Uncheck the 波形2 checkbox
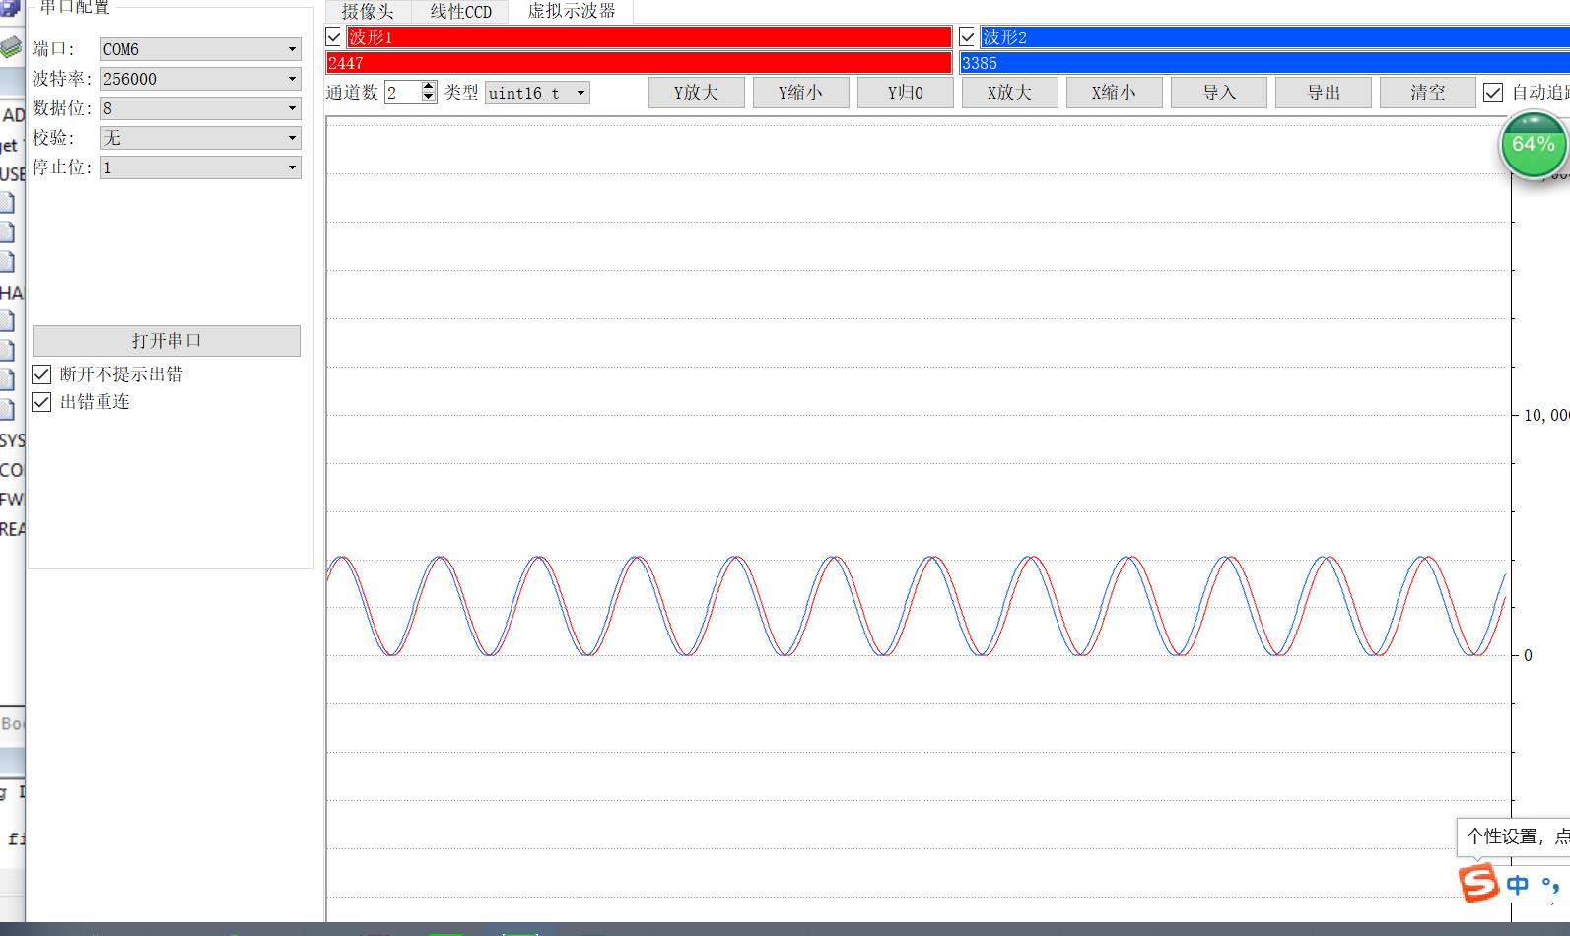 967,37
